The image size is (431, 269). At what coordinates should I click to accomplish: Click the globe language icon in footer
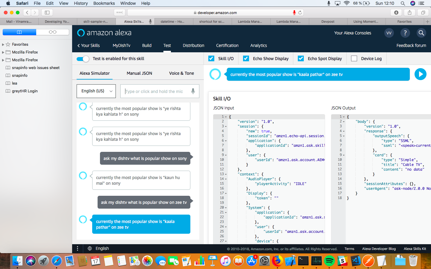(90, 248)
